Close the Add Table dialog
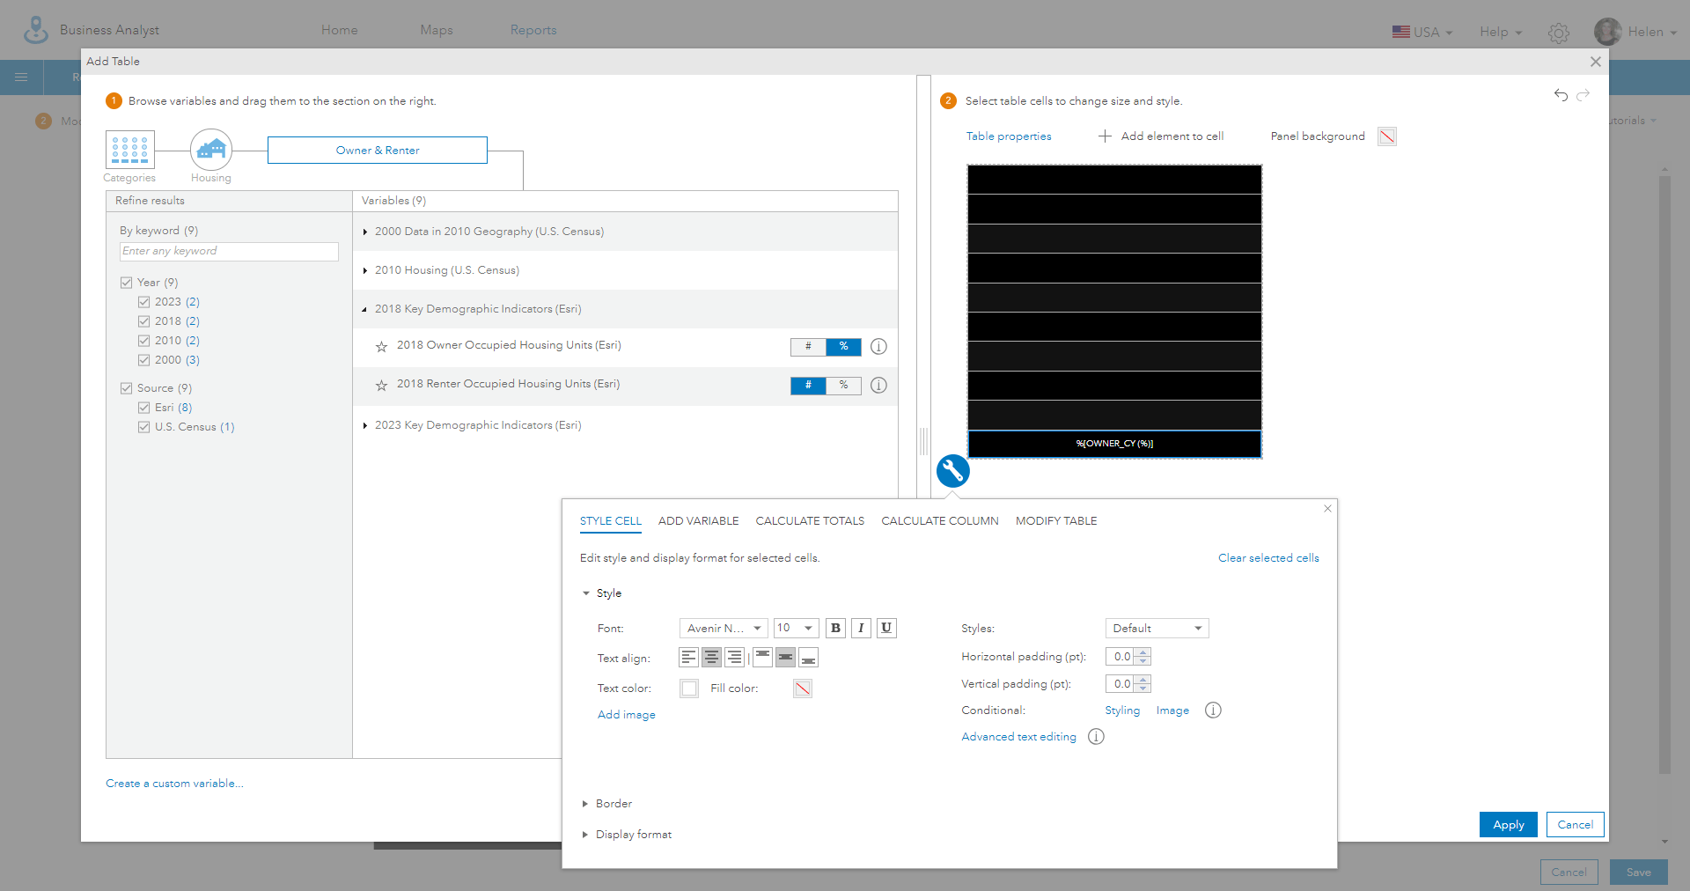 1595,62
